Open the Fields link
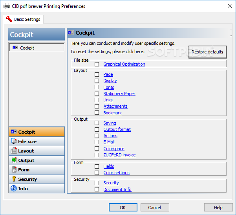236x215 pixels. 109,167
